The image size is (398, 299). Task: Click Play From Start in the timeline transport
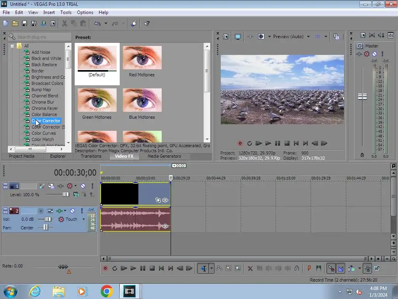[124, 268]
